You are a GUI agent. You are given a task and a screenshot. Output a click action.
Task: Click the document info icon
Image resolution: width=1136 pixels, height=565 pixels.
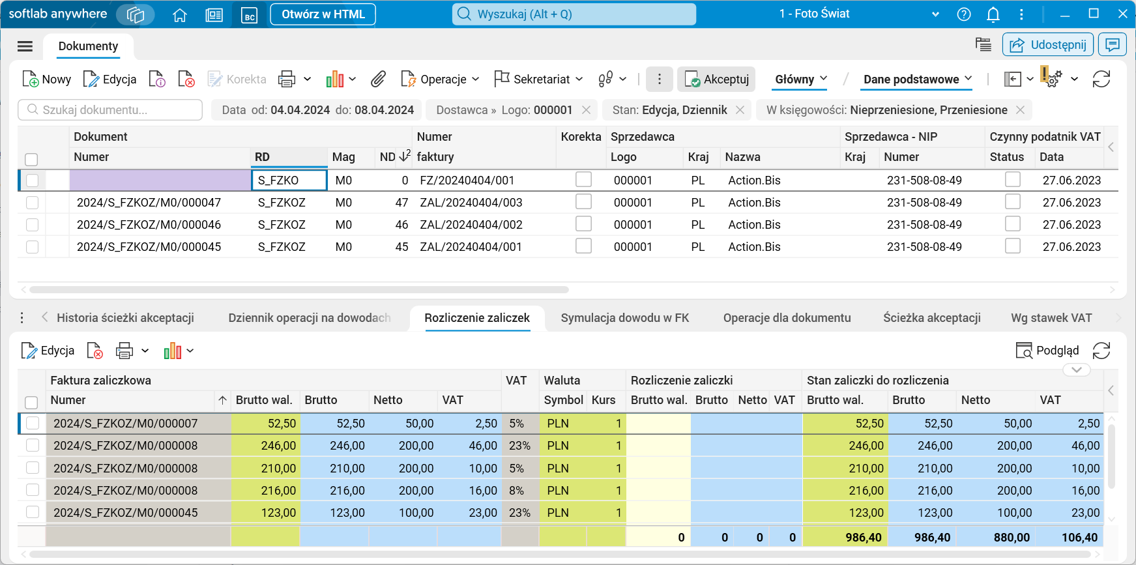tap(157, 80)
